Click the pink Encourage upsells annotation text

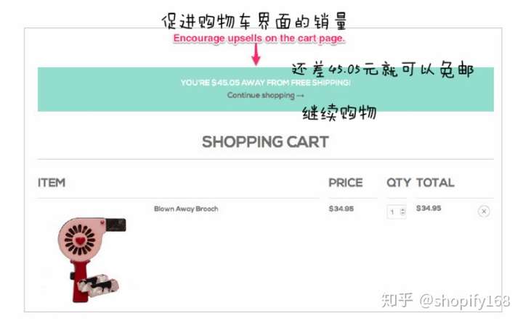click(x=259, y=38)
